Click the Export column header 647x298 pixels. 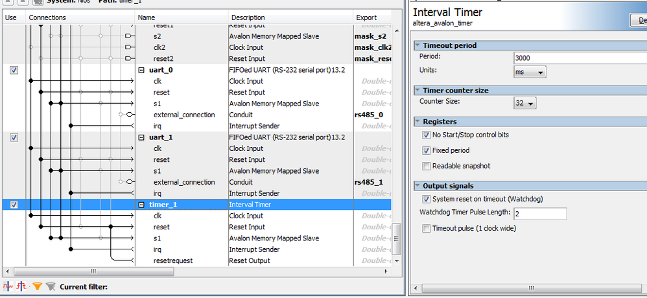pyautogui.click(x=371, y=17)
